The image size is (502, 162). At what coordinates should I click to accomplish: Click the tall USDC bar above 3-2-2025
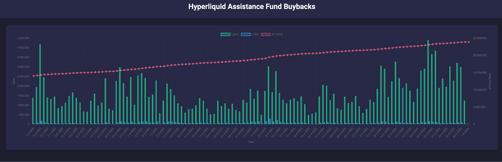(x=40, y=84)
